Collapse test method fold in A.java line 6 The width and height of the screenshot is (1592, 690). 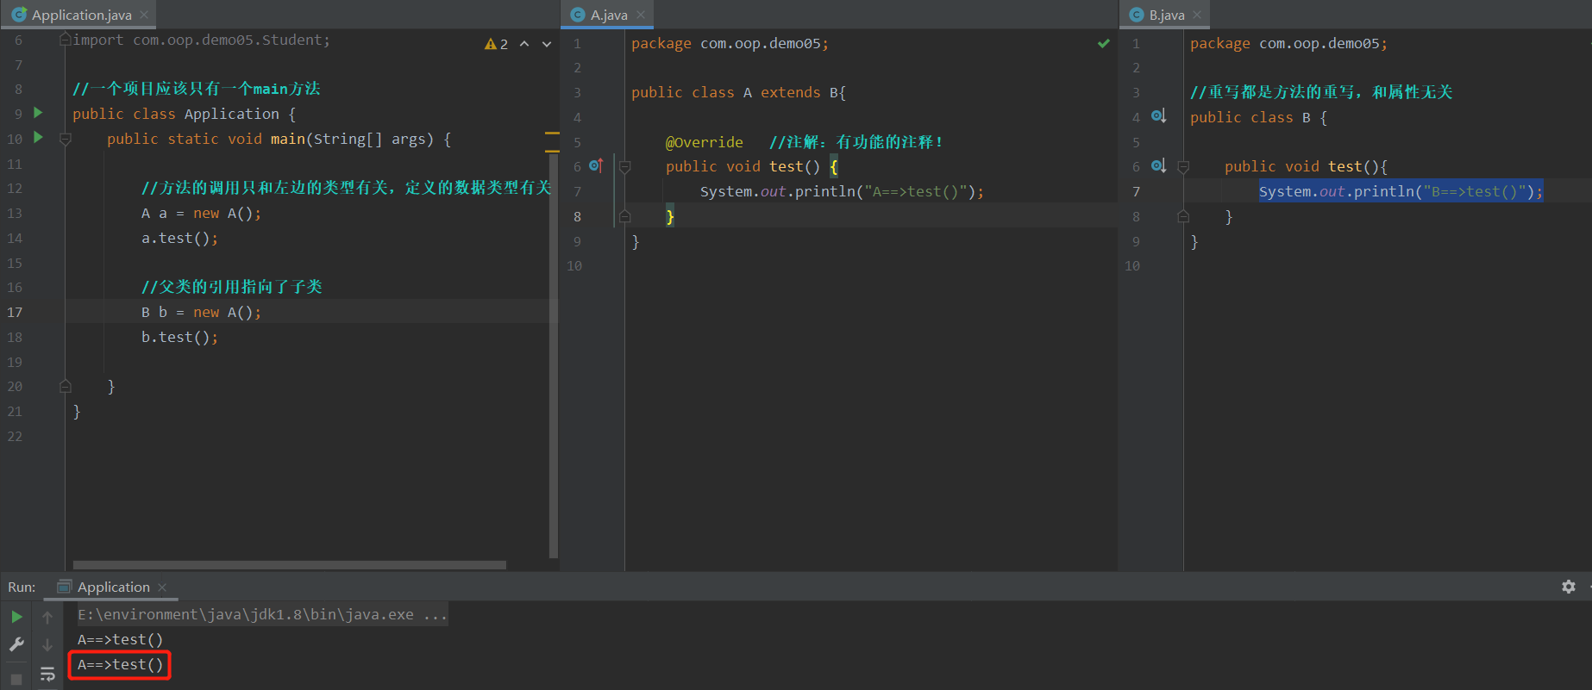pyautogui.click(x=625, y=166)
